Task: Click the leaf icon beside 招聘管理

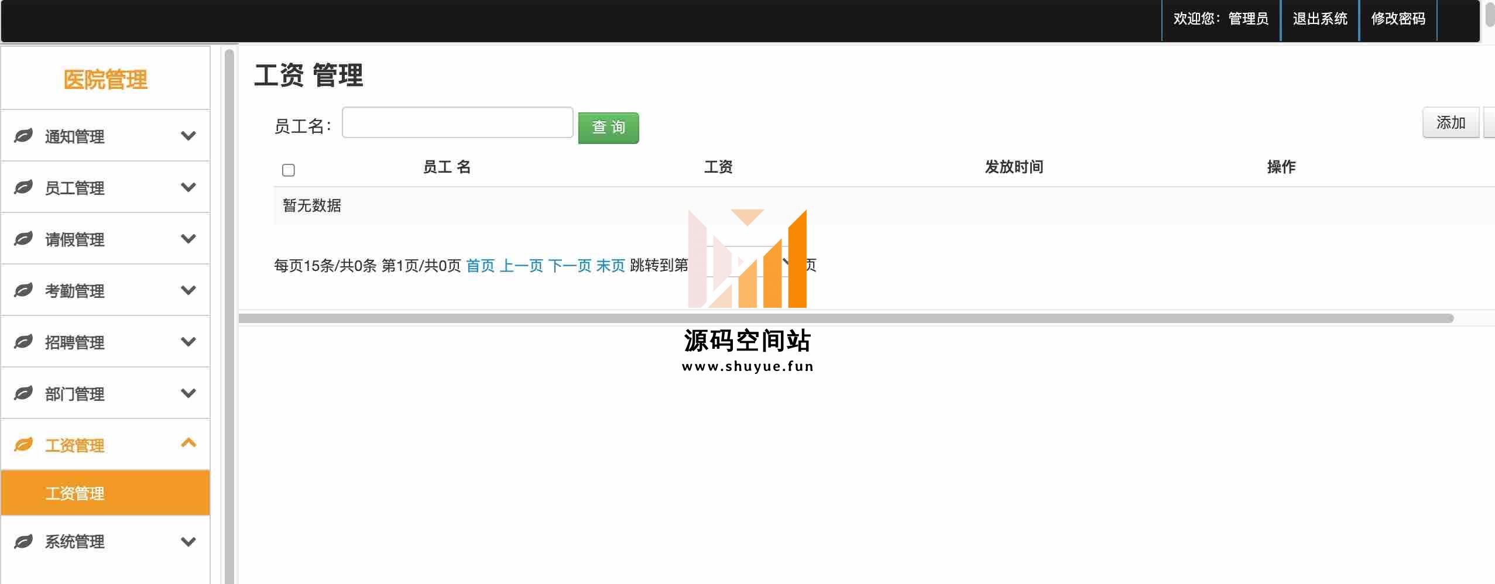Action: click(23, 342)
